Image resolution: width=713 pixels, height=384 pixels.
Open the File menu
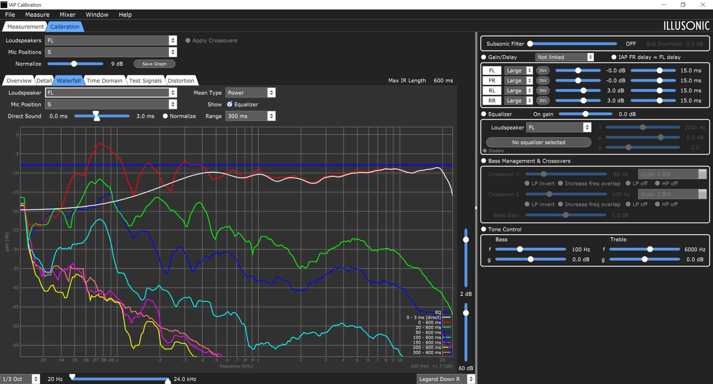pyautogui.click(x=10, y=15)
